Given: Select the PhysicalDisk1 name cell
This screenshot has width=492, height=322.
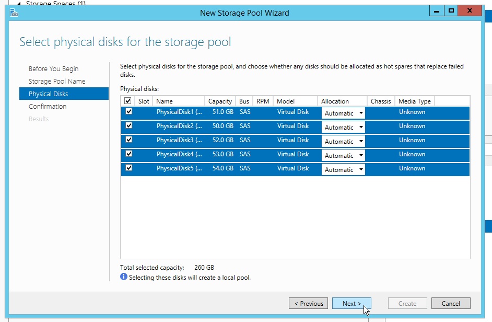Looking at the screenshot, I should (x=179, y=112).
